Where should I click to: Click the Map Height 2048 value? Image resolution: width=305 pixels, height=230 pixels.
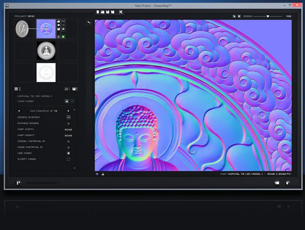coord(68,136)
